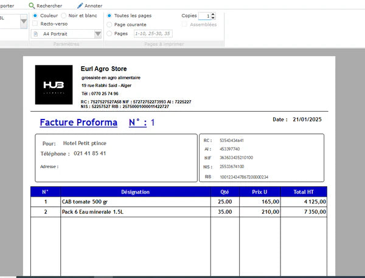Click the Facture Proforma title link
365x278 pixels.
78,123
